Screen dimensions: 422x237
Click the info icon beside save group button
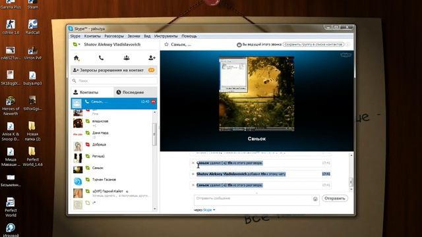347,44
